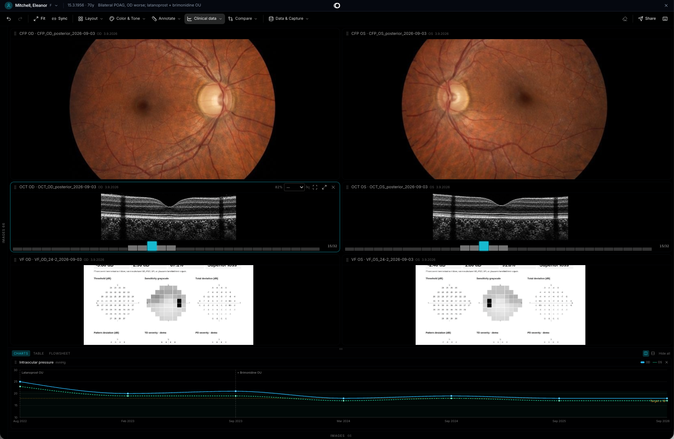Open the Compare dropdown
Image resolution: width=674 pixels, height=439 pixels.
coord(243,19)
